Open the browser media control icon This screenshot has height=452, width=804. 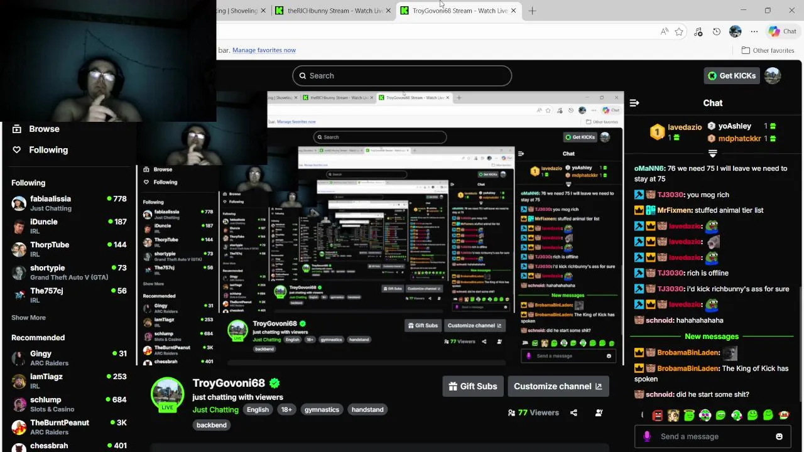click(698, 31)
